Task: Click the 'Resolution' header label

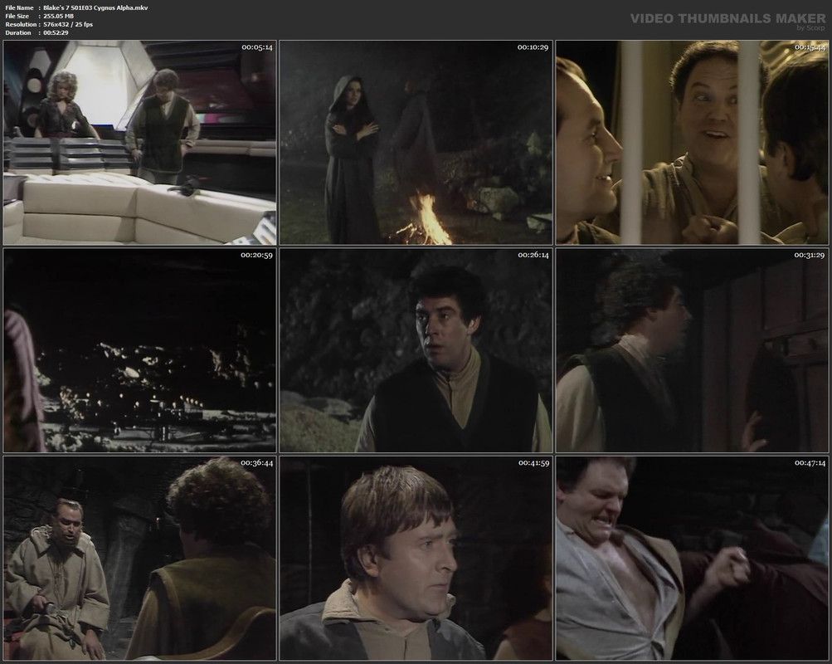Action: coord(21,24)
